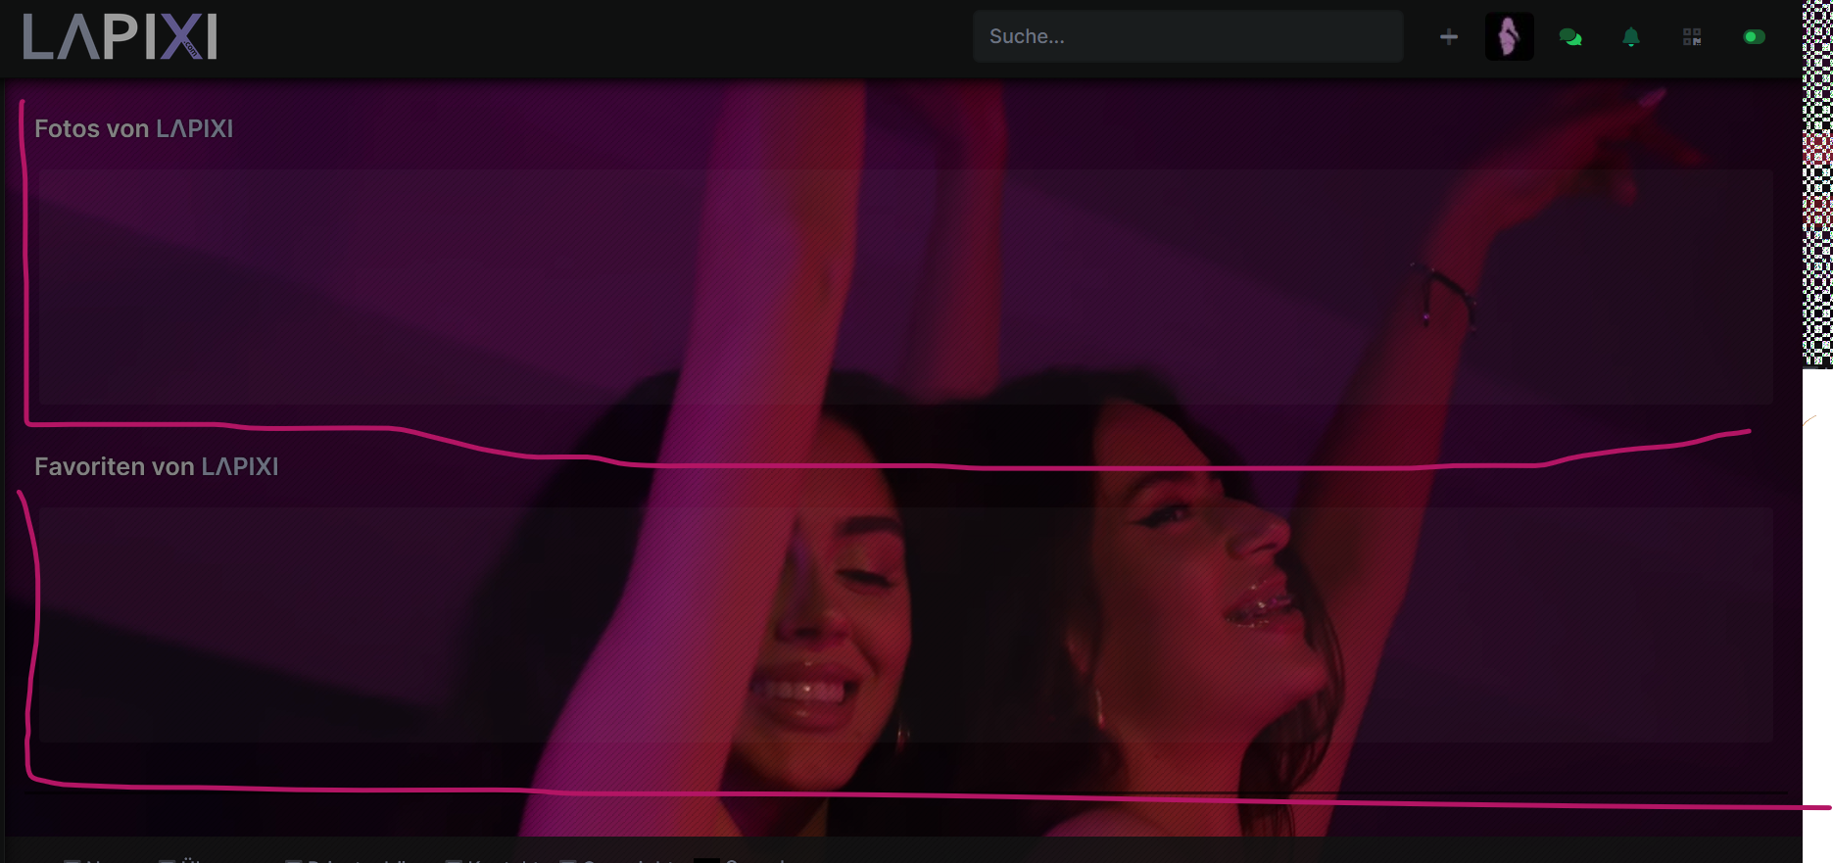This screenshot has height=863, width=1833.
Task: Focus the "Suche..." search field
Action: click(1187, 37)
